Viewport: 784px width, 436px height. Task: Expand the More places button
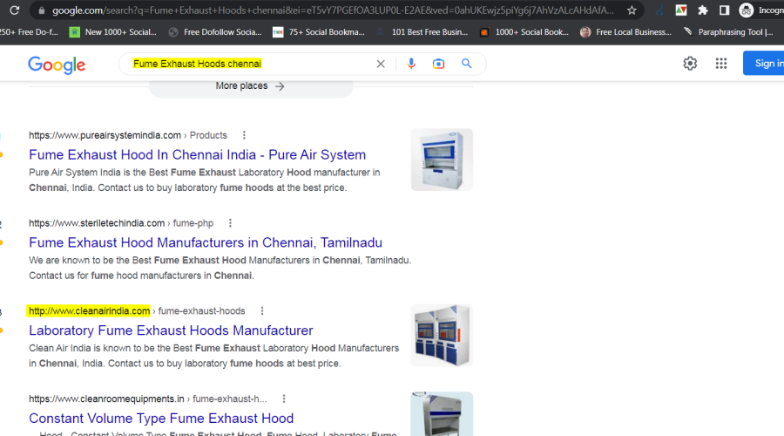point(251,86)
